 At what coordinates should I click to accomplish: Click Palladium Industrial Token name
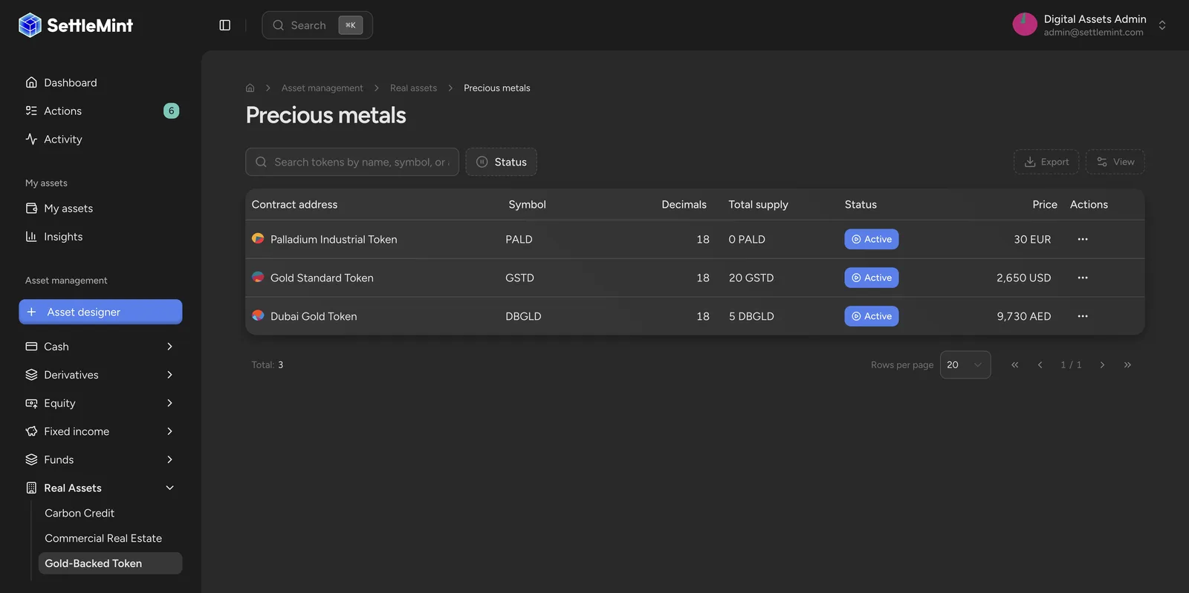click(x=334, y=240)
